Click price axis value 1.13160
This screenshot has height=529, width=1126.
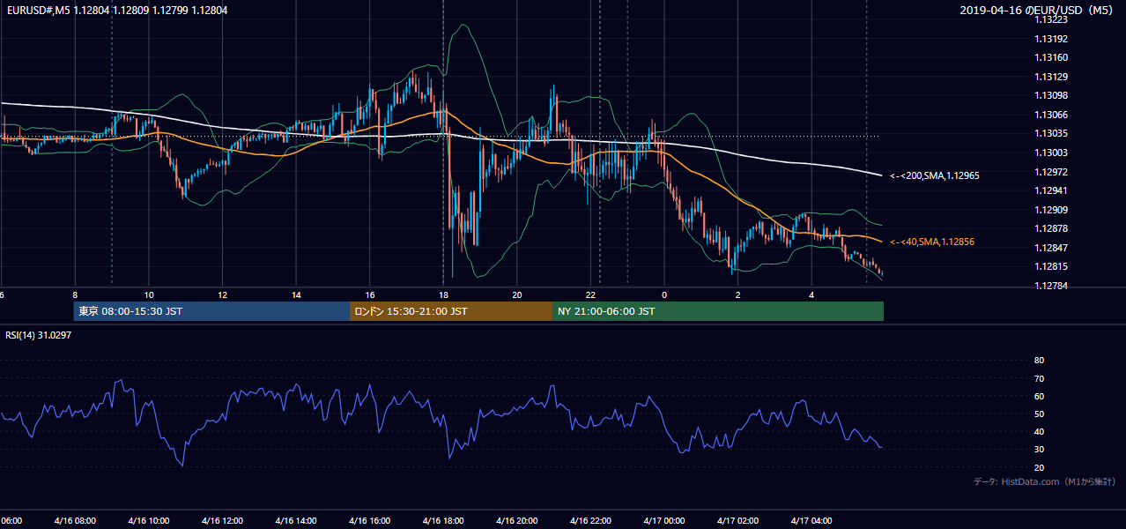click(1051, 58)
